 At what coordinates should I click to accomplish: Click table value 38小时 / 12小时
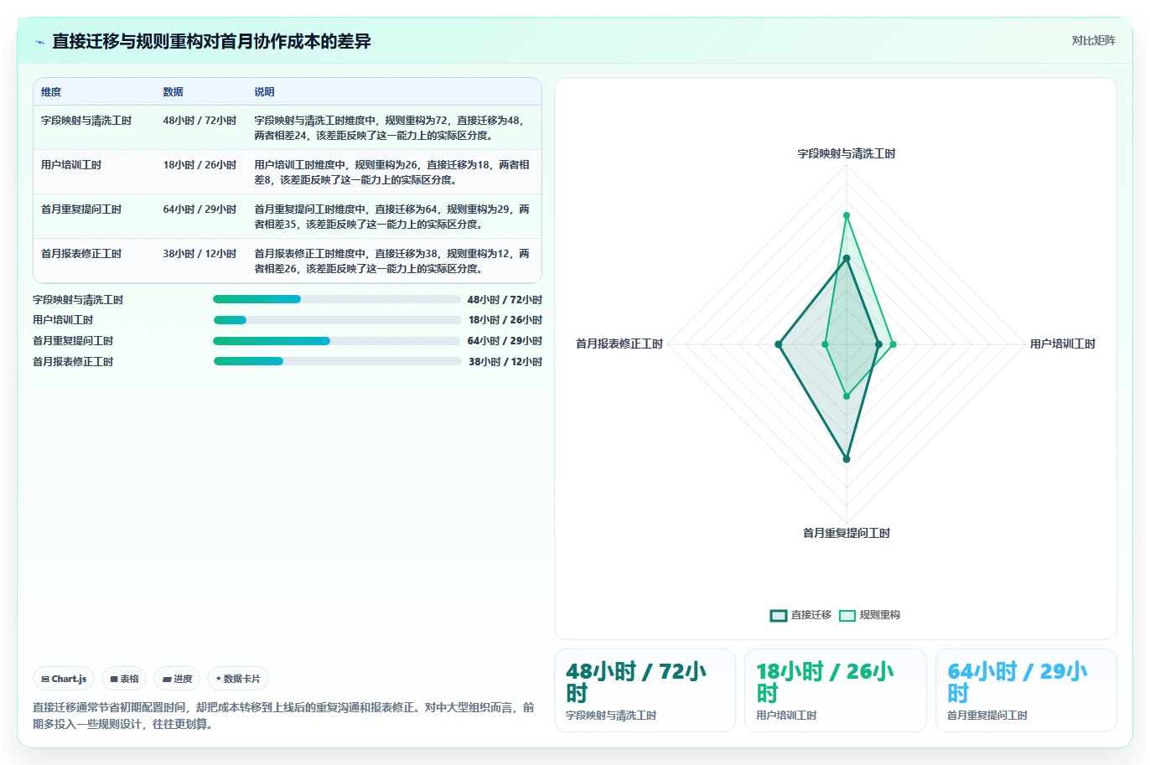click(199, 254)
